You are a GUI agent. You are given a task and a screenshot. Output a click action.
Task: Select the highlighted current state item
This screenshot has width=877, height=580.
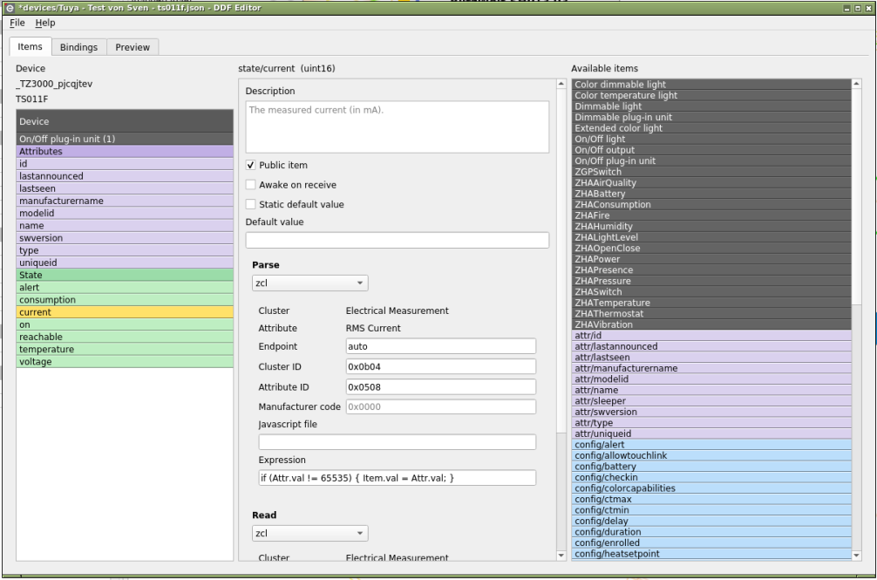125,312
